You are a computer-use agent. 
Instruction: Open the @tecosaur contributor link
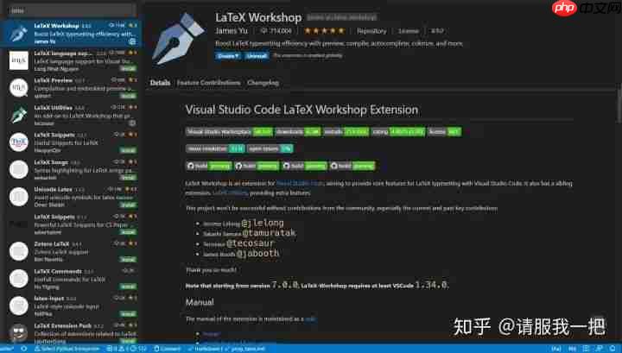pyautogui.click(x=251, y=243)
